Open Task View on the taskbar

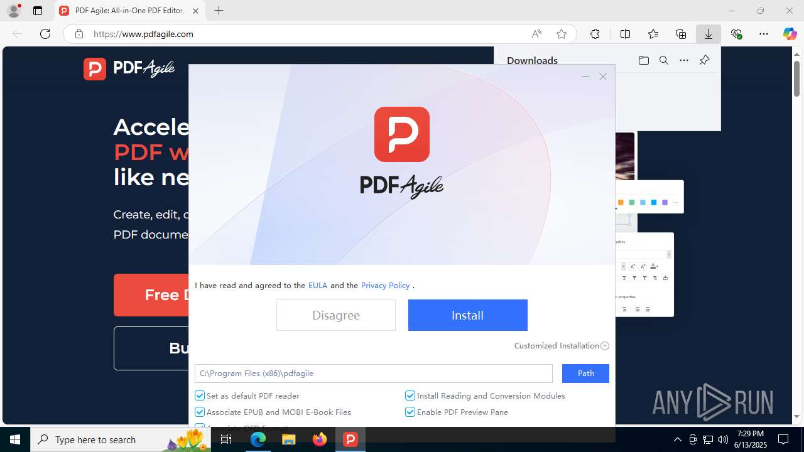[226, 439]
